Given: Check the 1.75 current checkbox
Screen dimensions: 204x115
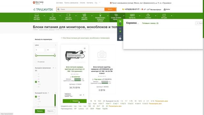Looking at the screenshot, I should tap(36, 102).
